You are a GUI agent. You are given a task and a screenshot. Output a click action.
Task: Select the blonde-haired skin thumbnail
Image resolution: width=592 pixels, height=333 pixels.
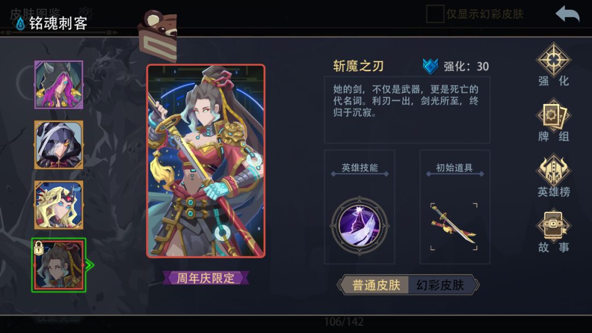[59, 205]
